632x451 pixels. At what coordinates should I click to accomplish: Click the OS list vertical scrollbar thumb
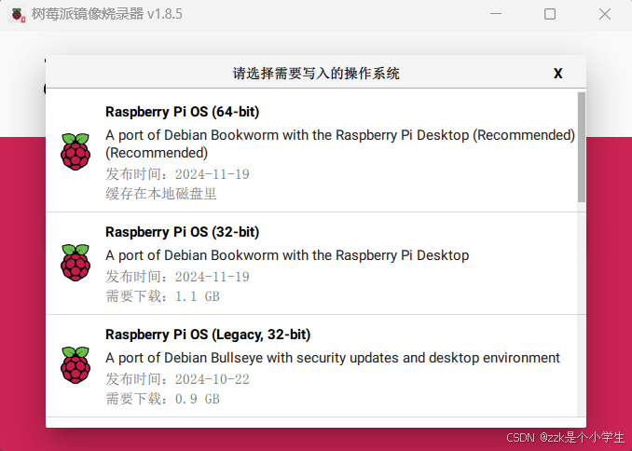point(582,147)
